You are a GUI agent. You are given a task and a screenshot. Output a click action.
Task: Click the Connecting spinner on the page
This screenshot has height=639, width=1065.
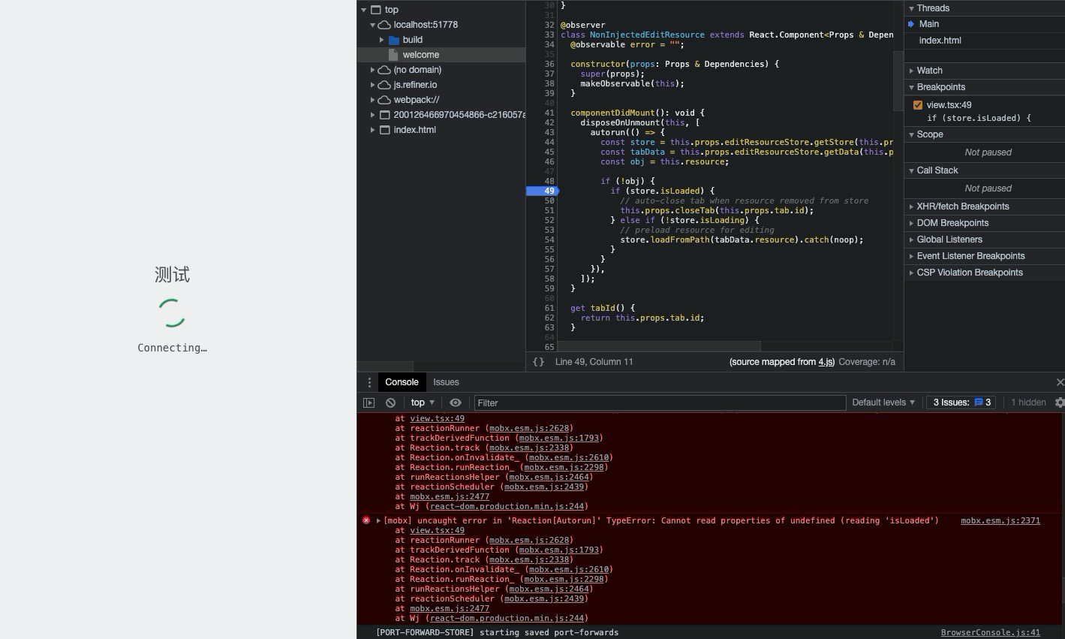point(172,312)
